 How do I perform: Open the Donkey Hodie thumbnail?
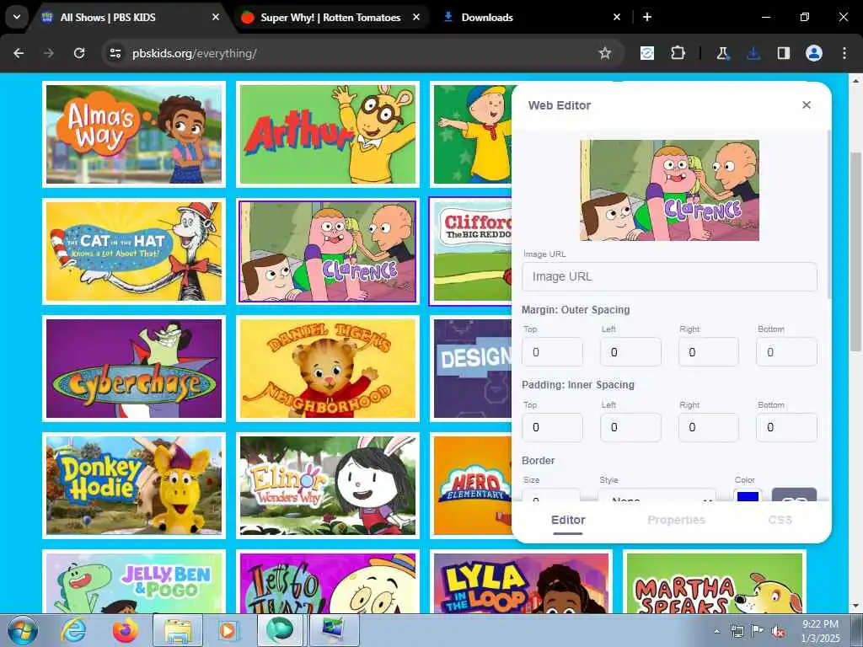134,485
